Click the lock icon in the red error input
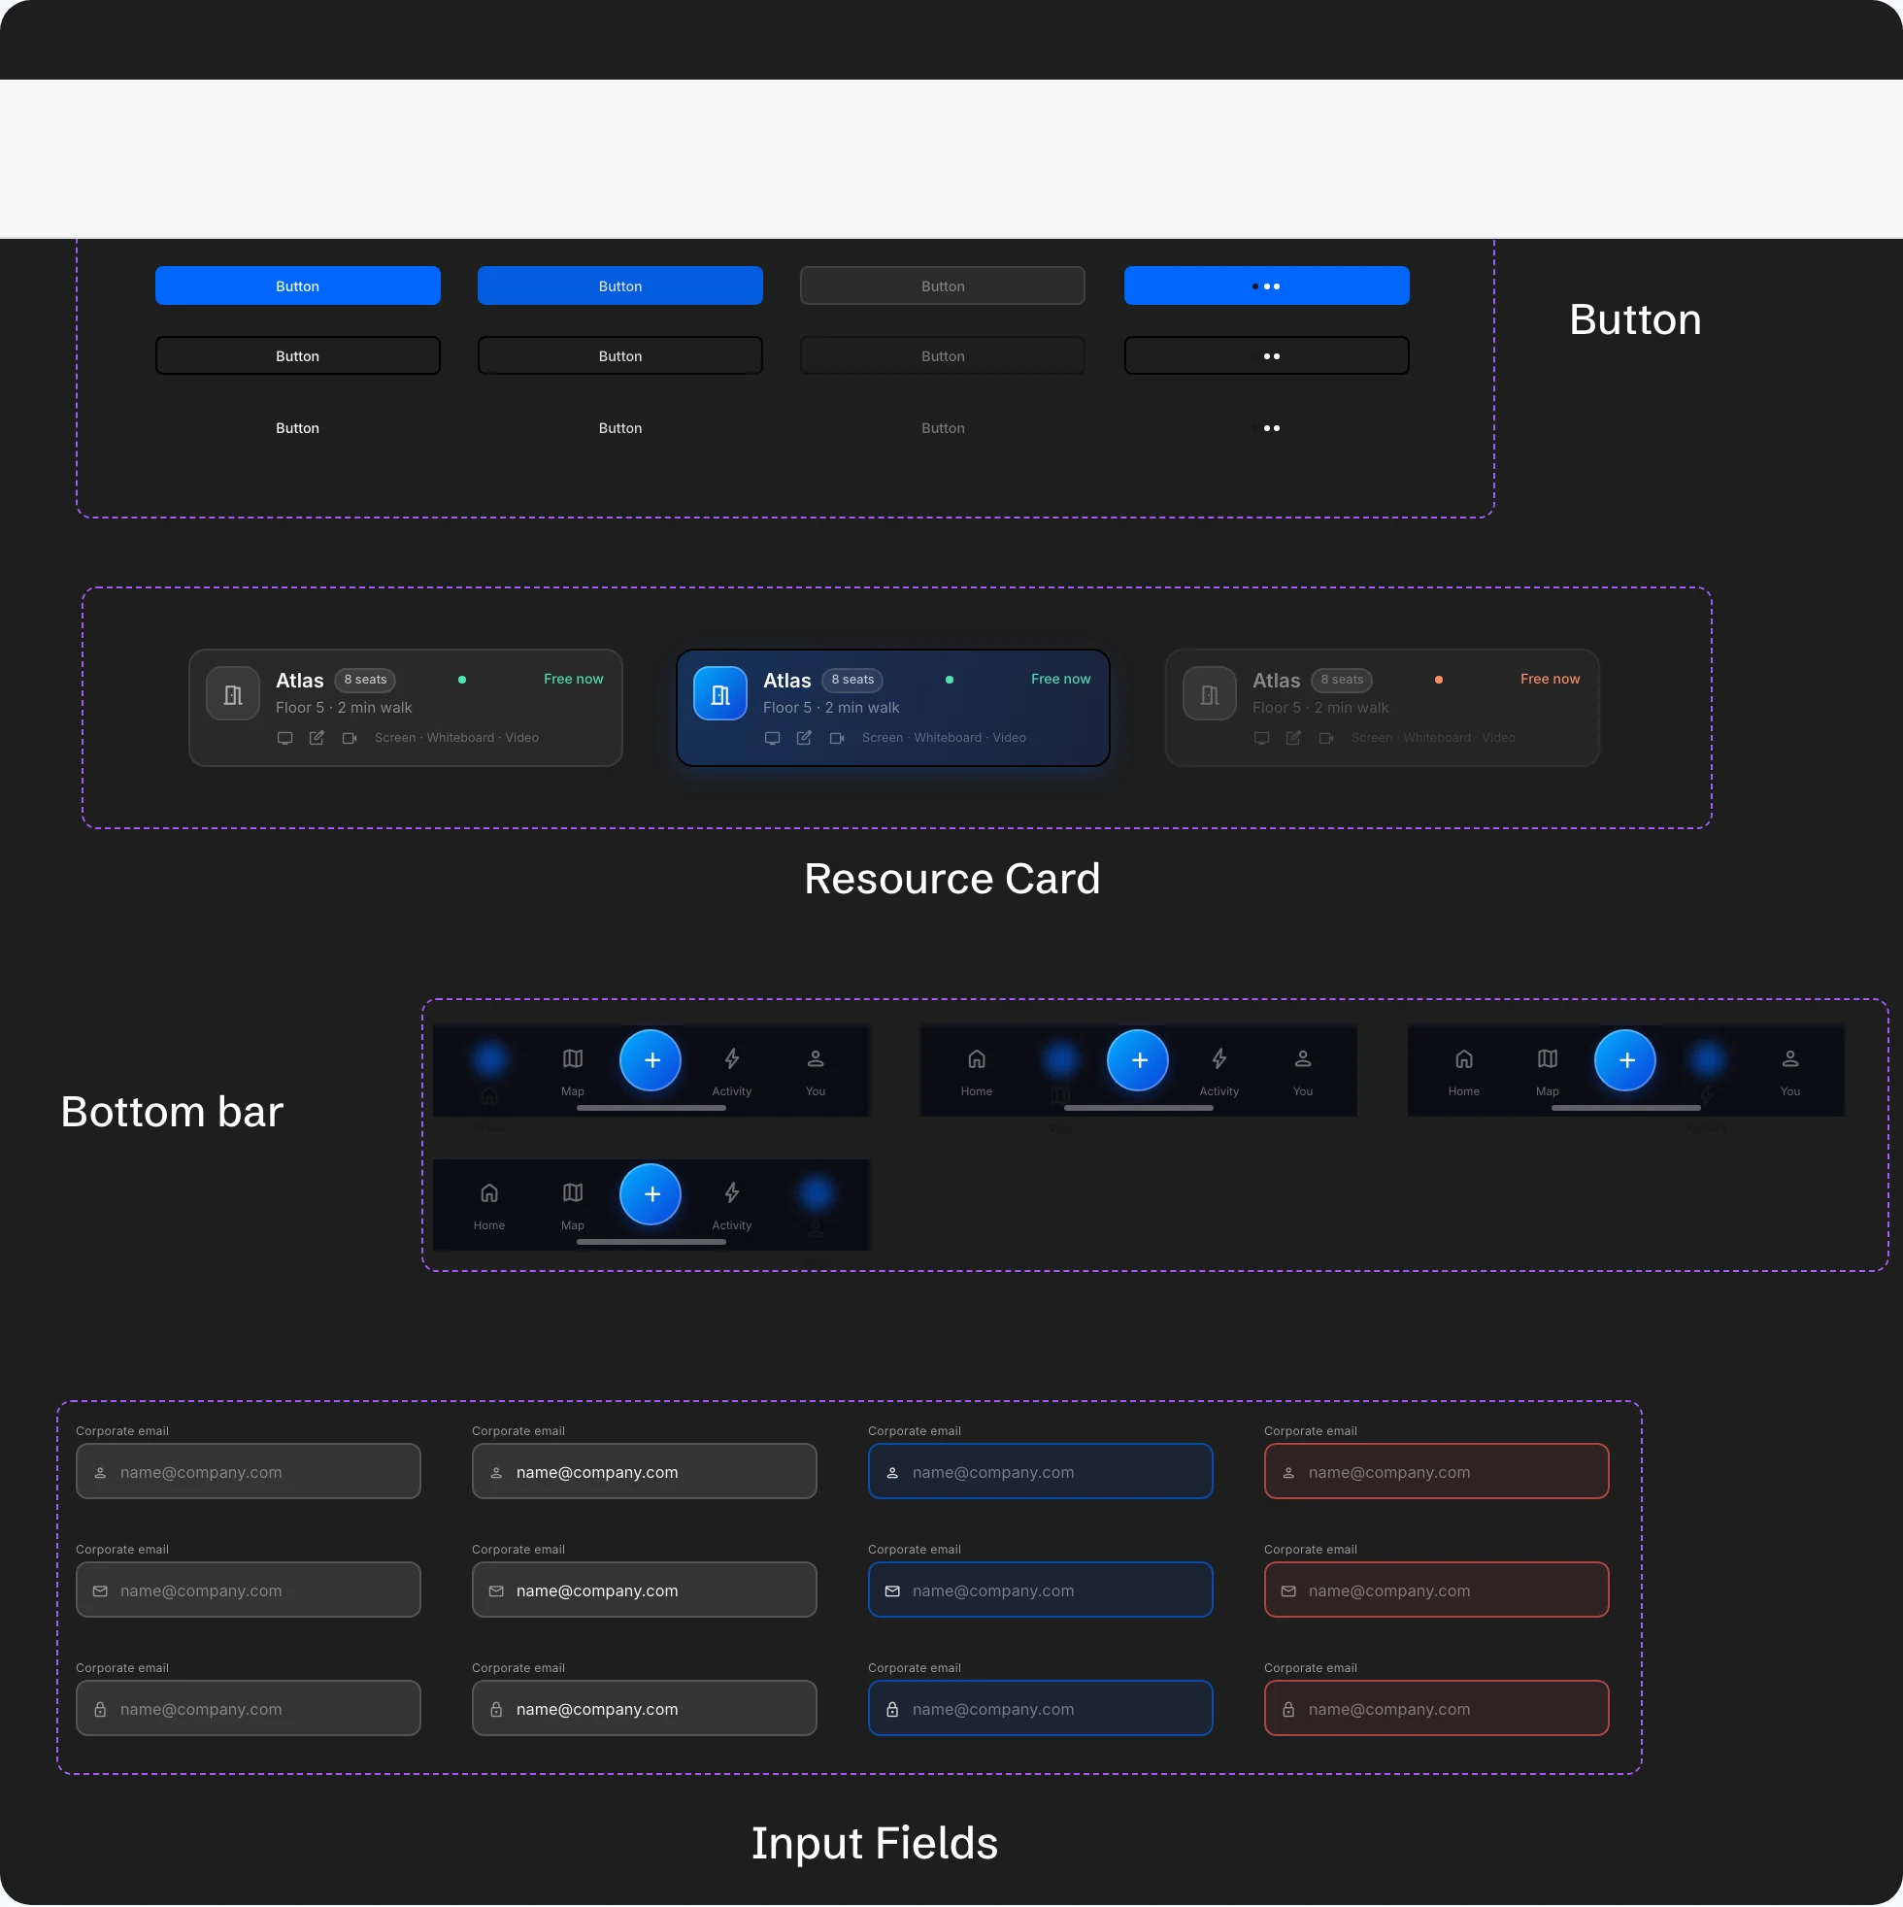This screenshot has height=1907, width=1903. pyautogui.click(x=1288, y=1710)
